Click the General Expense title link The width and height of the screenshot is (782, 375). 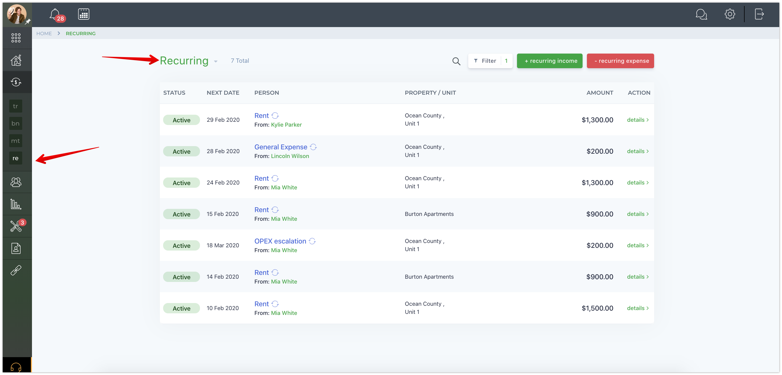point(280,147)
